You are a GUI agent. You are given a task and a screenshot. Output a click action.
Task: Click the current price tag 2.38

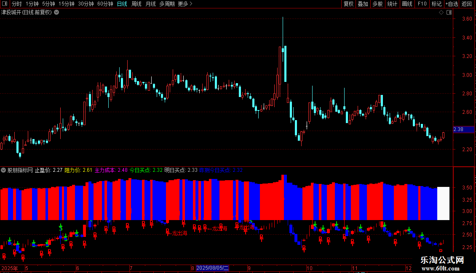pyautogui.click(x=463, y=129)
